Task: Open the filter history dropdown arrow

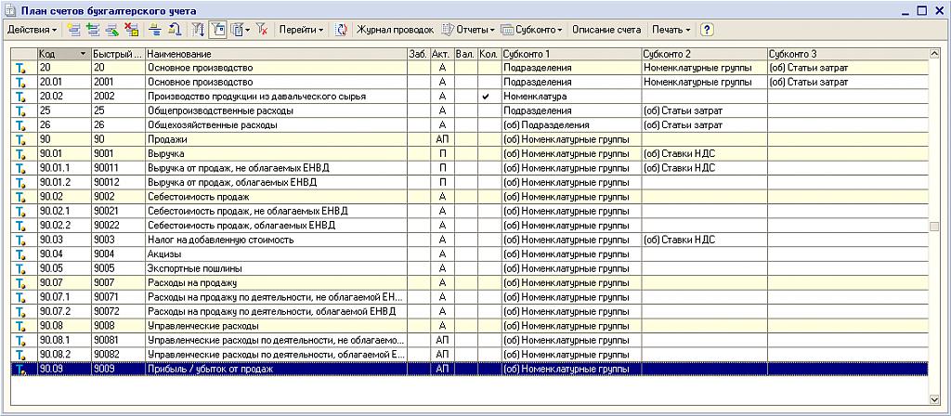Action: (247, 30)
